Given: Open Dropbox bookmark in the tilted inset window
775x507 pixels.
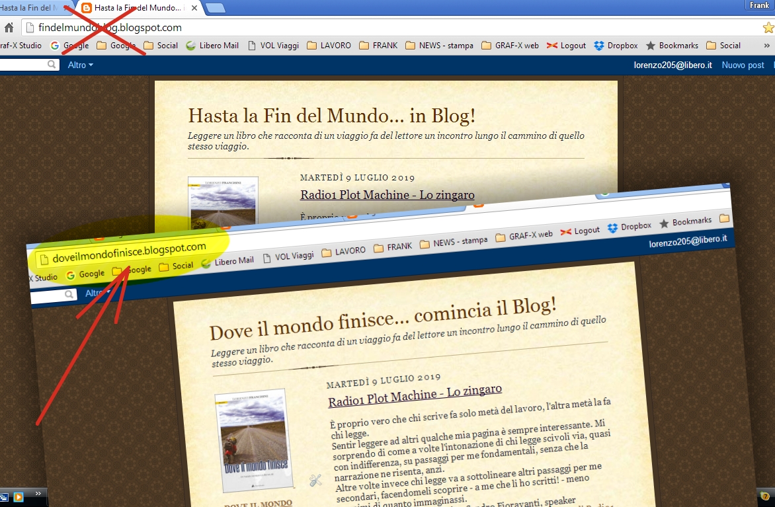Looking at the screenshot, I should (x=630, y=227).
